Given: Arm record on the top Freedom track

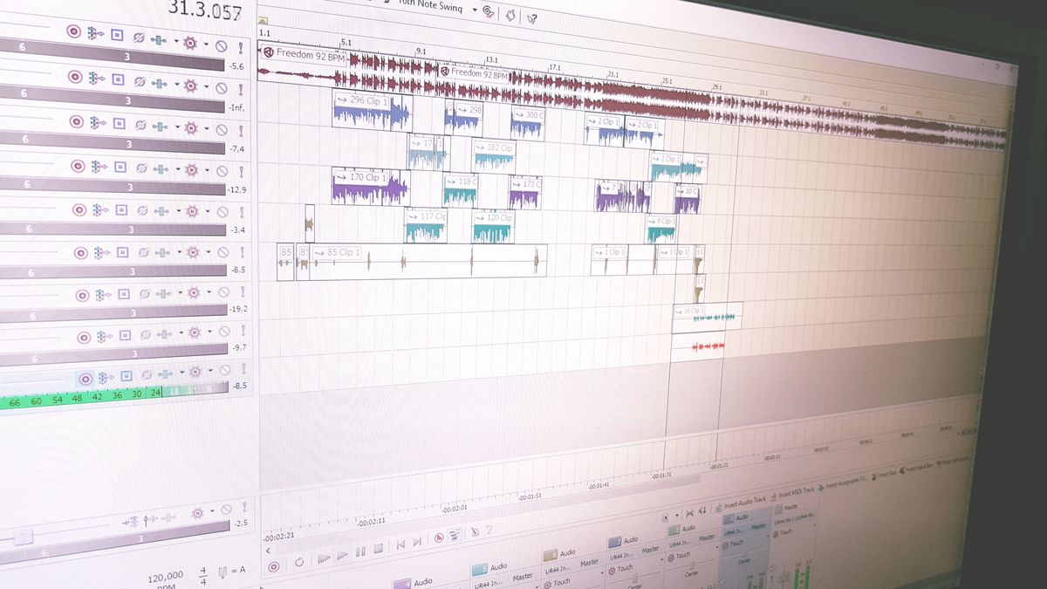Looking at the screenshot, I should 73,31.
